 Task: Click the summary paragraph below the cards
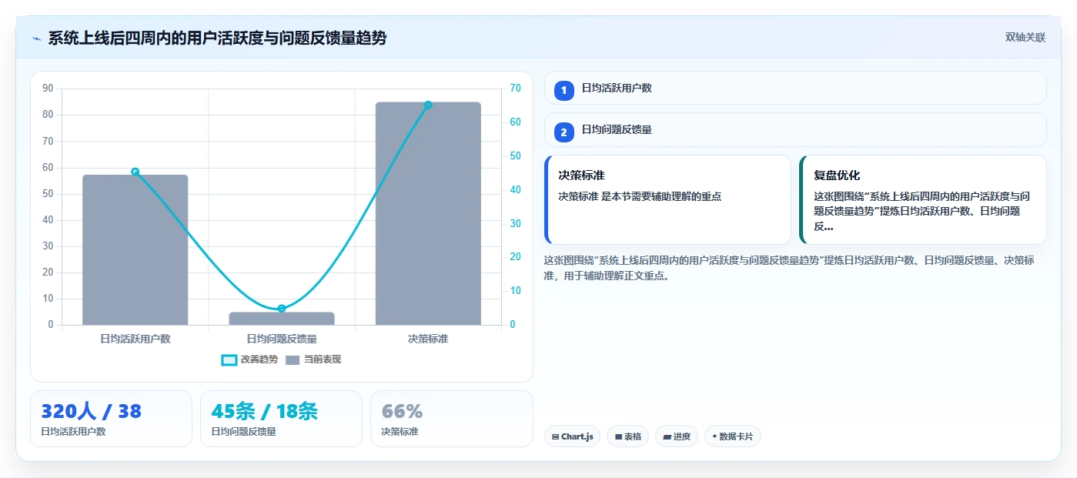click(x=790, y=268)
